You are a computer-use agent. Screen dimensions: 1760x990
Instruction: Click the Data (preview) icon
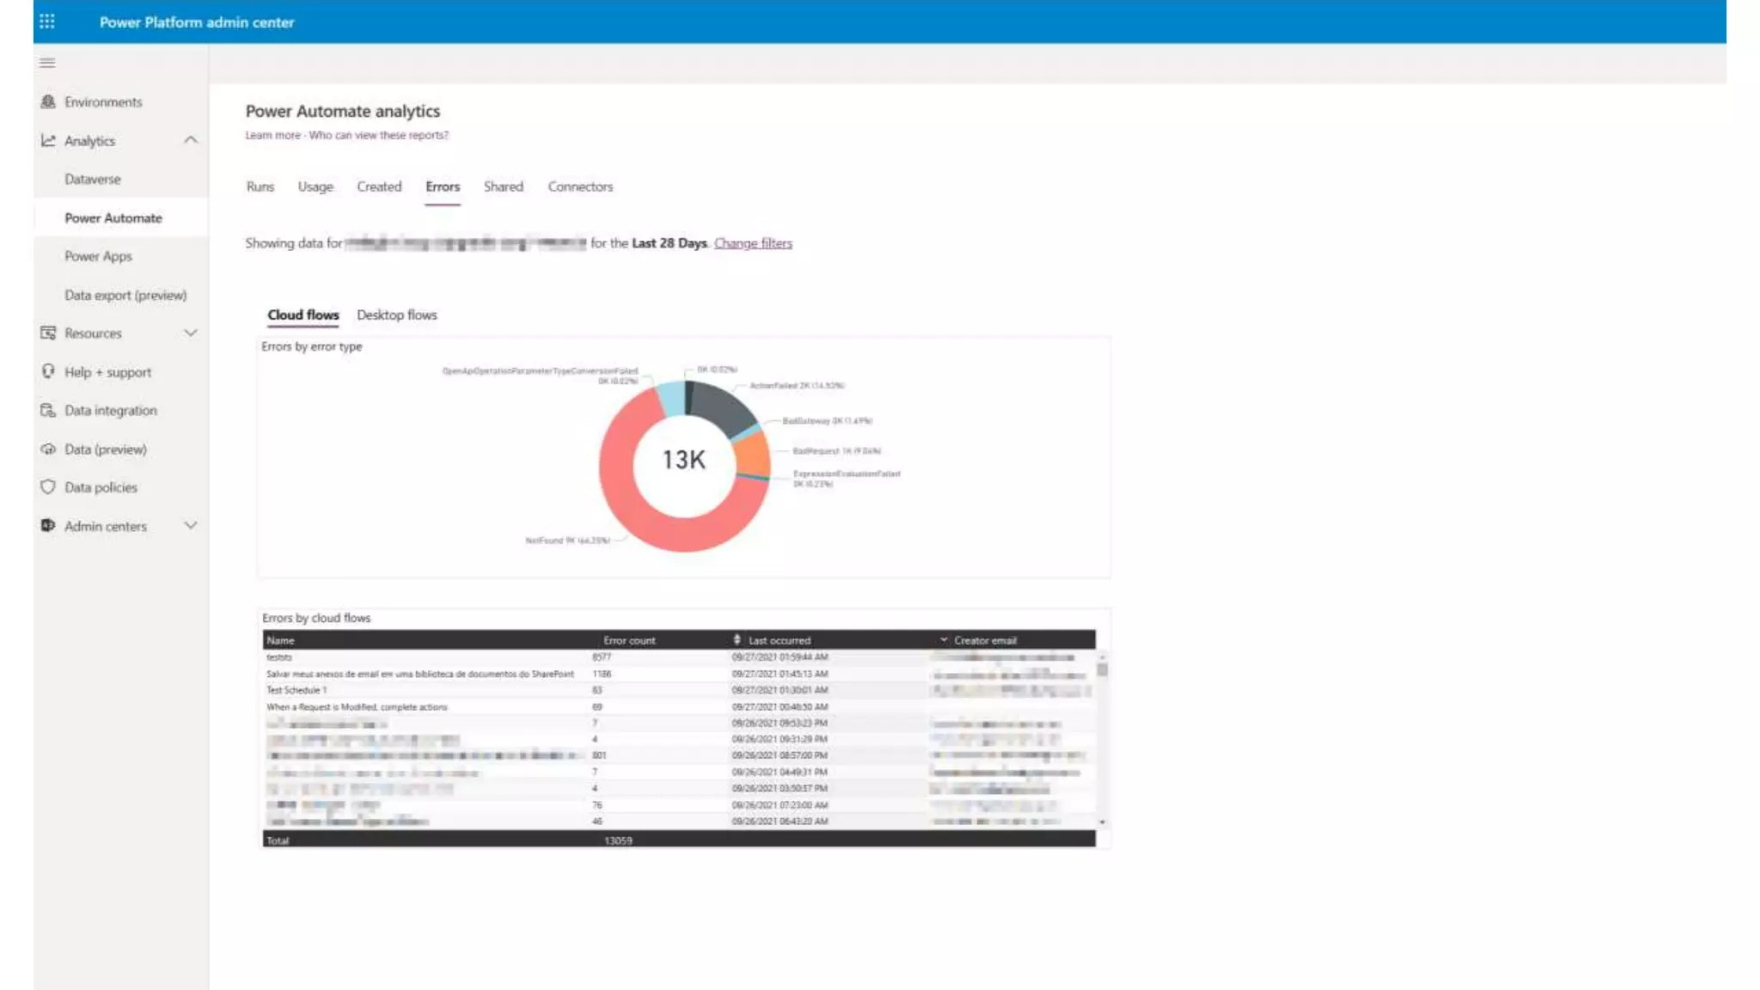coord(48,449)
